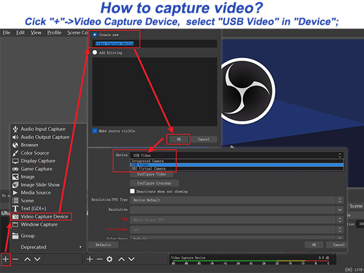This screenshot has width=364, height=273.
Task: Open the FPS Match Output FPS dropdown
Action: coord(237,220)
